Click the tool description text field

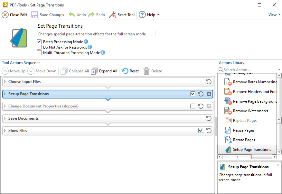(x=96, y=34)
